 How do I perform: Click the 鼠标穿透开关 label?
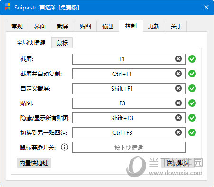click(x=38, y=148)
